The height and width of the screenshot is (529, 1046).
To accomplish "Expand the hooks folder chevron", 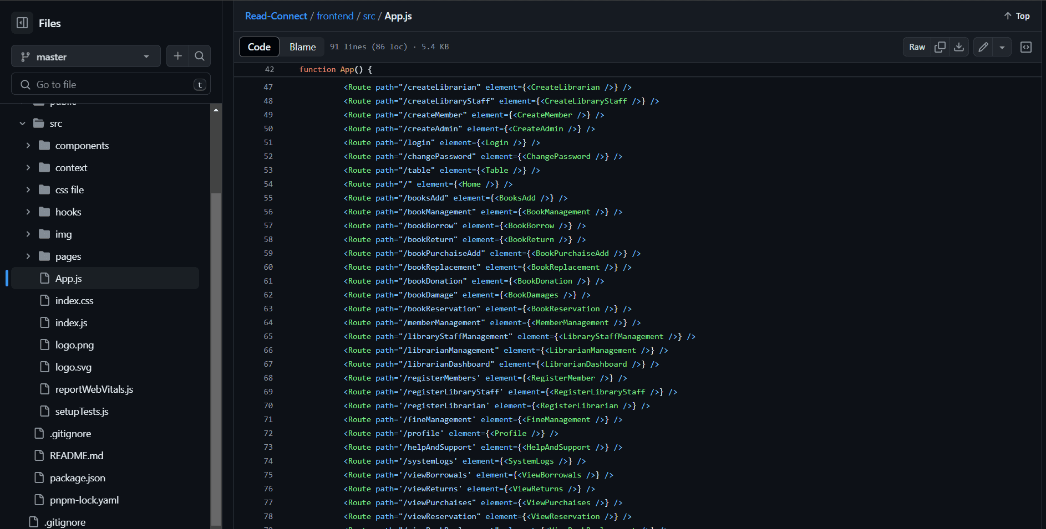I will tap(28, 212).
